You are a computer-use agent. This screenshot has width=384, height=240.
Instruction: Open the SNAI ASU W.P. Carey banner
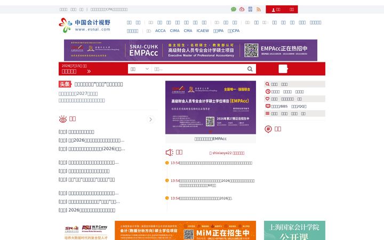pyautogui.click(x=86, y=230)
